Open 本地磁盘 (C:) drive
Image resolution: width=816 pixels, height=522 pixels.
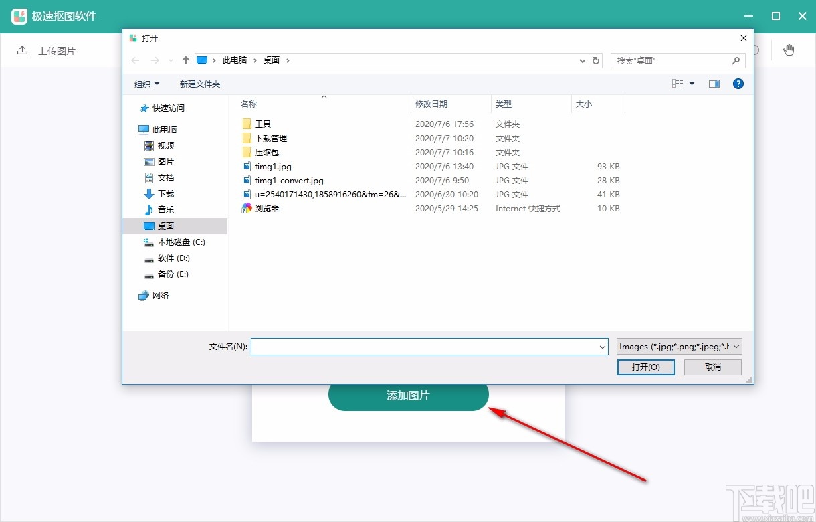coord(175,242)
